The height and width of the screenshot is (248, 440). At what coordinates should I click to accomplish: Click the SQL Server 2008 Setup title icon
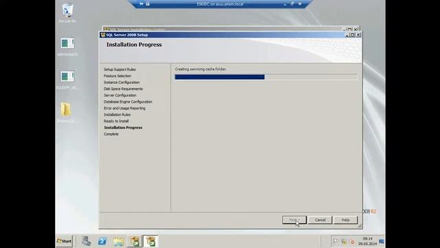click(x=102, y=35)
